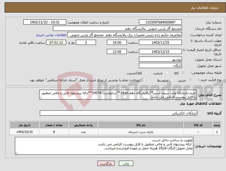Click the واحد شمارش column header
The width and height of the screenshot is (226, 171).
tap(83, 125)
